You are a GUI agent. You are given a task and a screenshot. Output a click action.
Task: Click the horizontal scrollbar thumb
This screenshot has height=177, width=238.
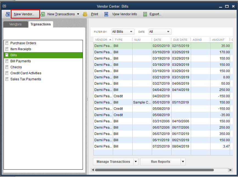point(154,170)
